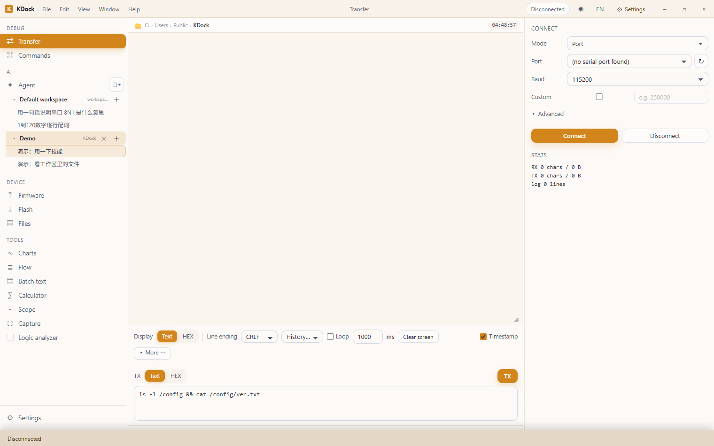Open the Flash section
The image size is (714, 446).
tap(63, 209)
